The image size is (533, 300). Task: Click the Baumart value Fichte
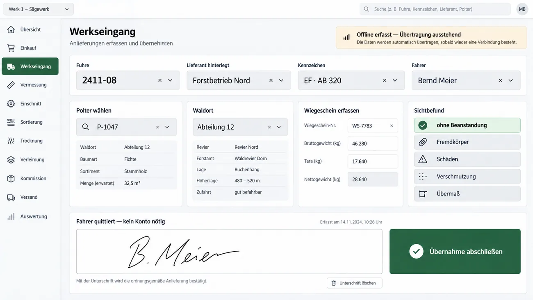point(130,159)
